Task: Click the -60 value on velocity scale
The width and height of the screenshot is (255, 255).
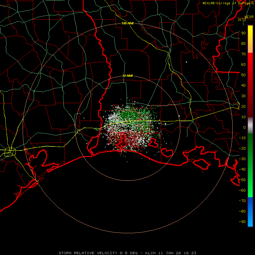Action: pos(242,190)
